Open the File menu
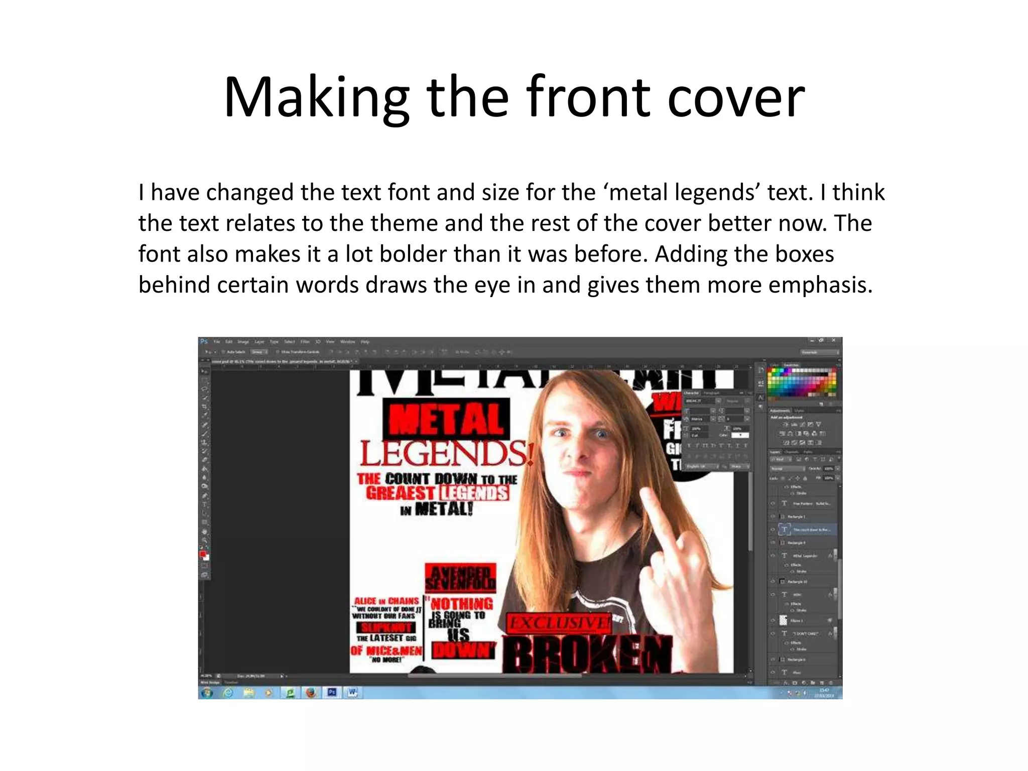The height and width of the screenshot is (771, 1028). tap(216, 342)
